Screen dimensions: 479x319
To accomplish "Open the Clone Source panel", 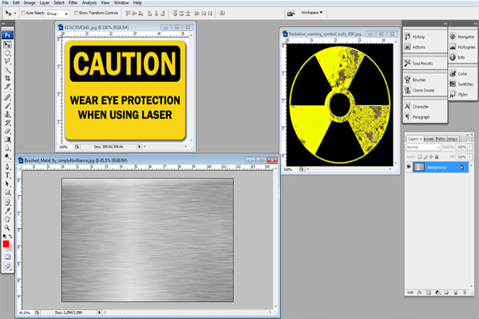I will tap(425, 90).
